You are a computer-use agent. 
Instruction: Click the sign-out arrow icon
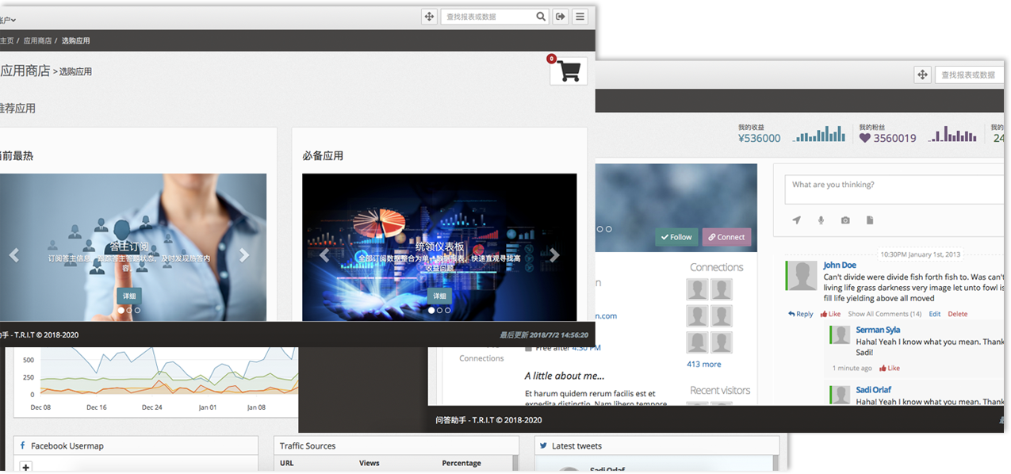coord(561,17)
